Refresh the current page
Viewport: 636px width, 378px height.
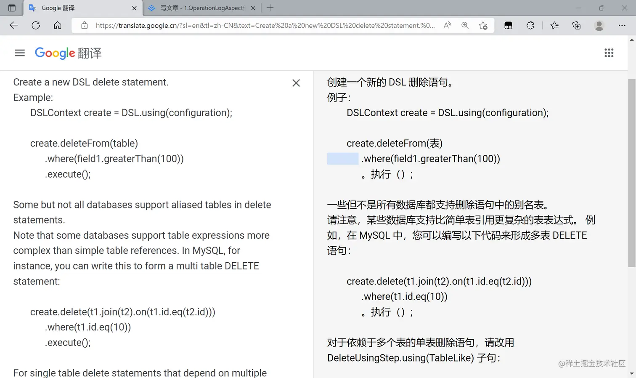(x=36, y=25)
